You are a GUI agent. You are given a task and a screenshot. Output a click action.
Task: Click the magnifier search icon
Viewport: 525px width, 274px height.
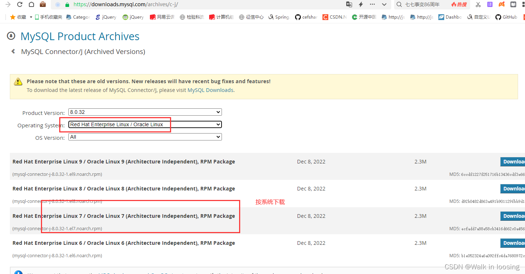click(399, 5)
